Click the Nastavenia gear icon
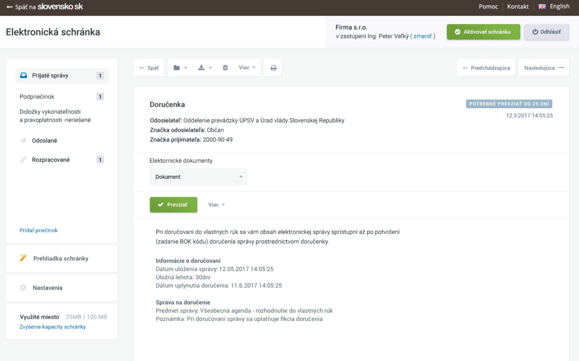 coord(23,288)
